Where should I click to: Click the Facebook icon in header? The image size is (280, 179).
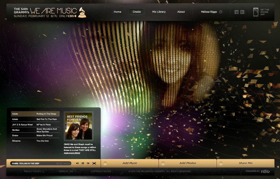(x=237, y=12)
